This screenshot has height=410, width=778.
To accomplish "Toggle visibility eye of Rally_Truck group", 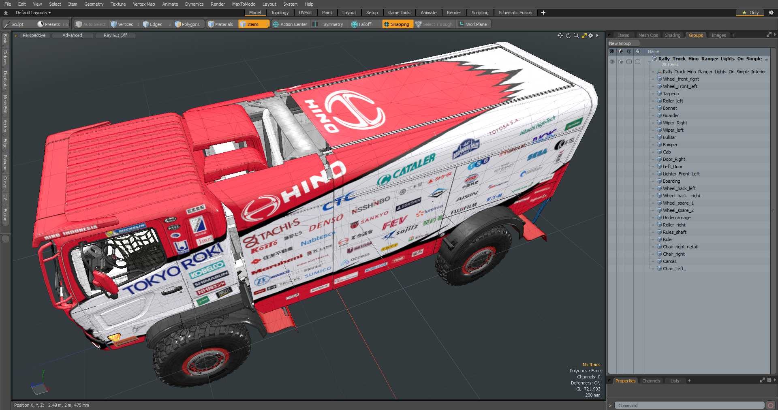I will [612, 62].
